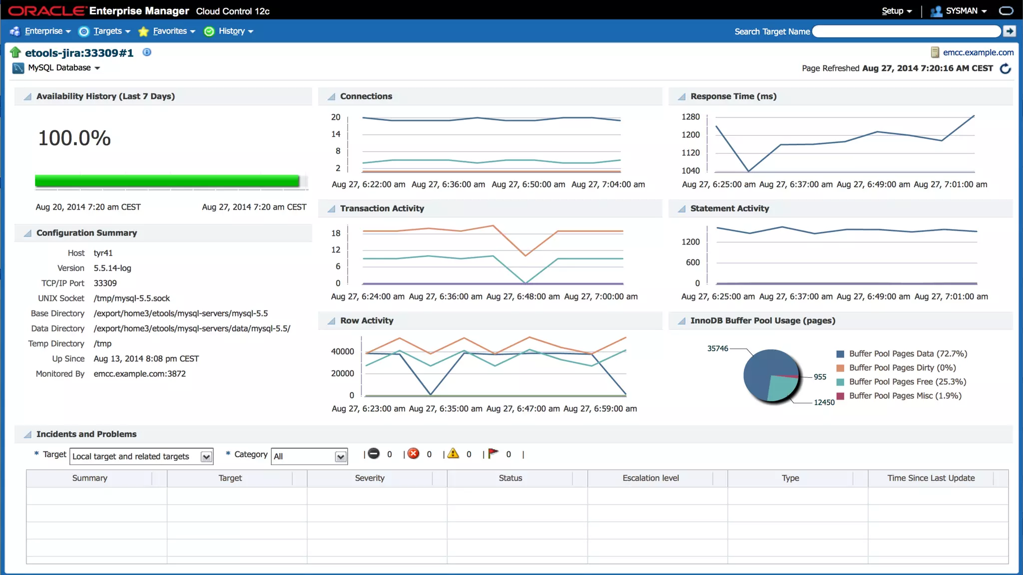Collapse the Incidents and Problems section

point(28,434)
